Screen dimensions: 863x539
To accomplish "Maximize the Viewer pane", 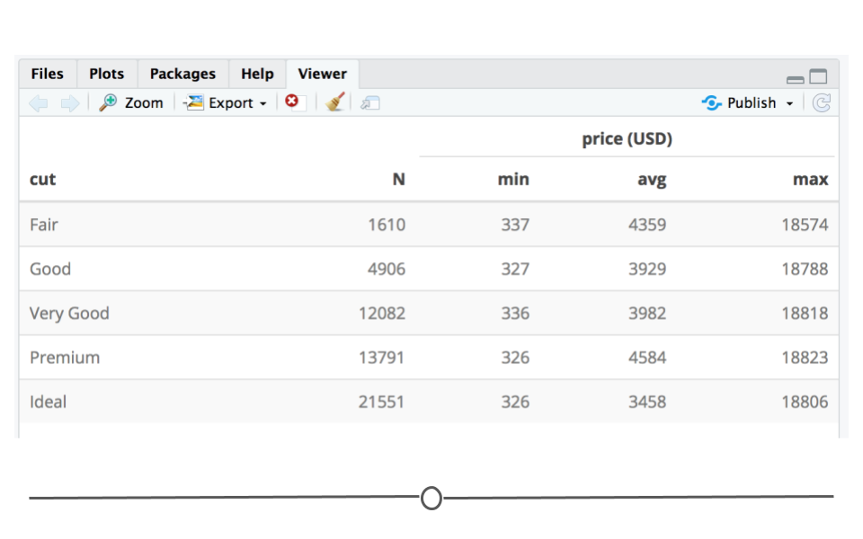I will (818, 75).
